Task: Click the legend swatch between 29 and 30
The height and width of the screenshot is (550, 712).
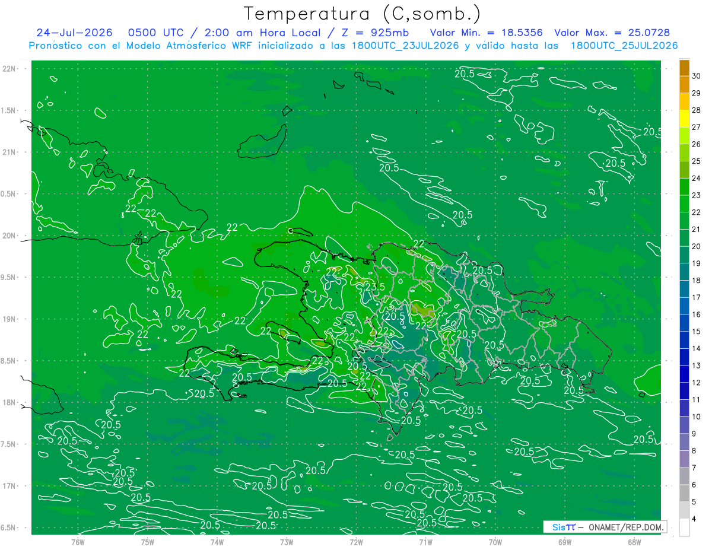Action: (684, 84)
